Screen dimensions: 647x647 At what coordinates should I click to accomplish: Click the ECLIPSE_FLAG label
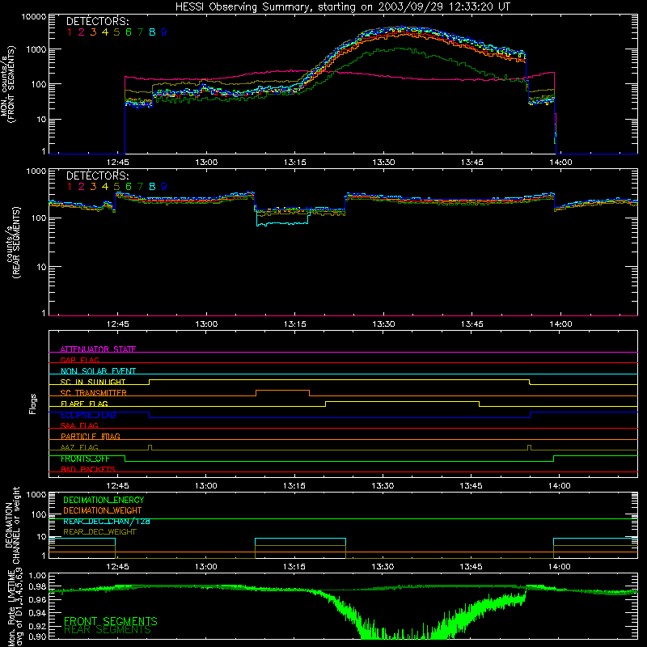click(x=88, y=415)
